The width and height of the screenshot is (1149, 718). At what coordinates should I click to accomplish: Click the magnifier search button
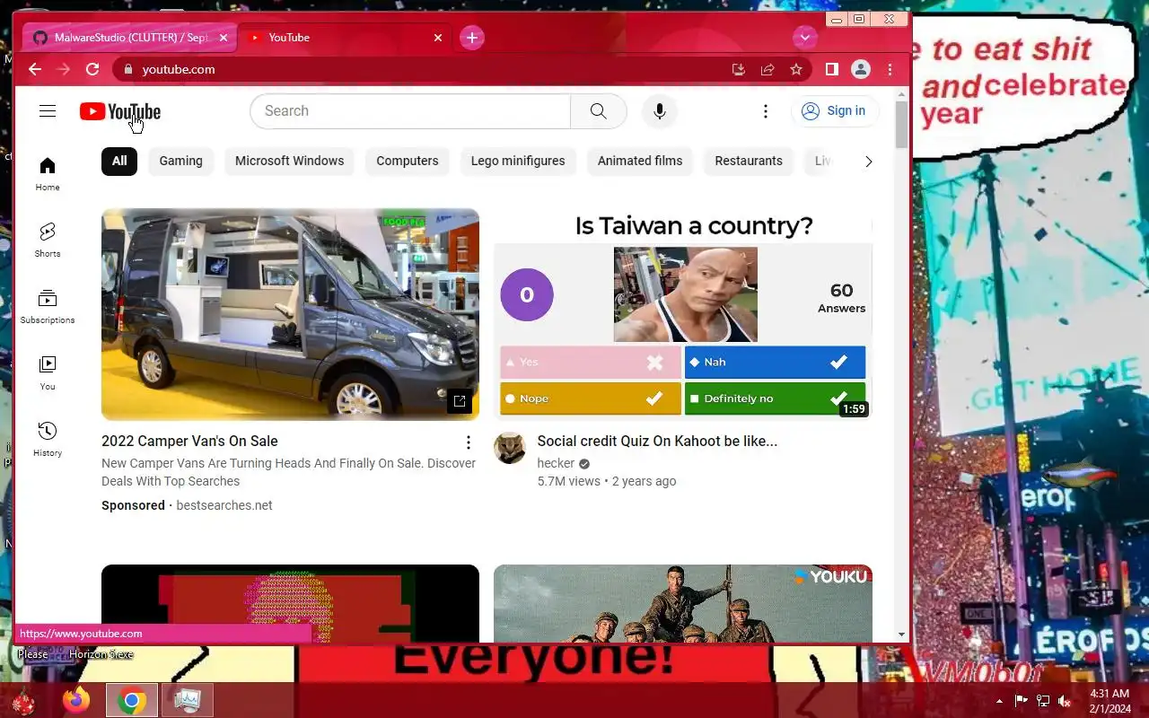point(598,111)
